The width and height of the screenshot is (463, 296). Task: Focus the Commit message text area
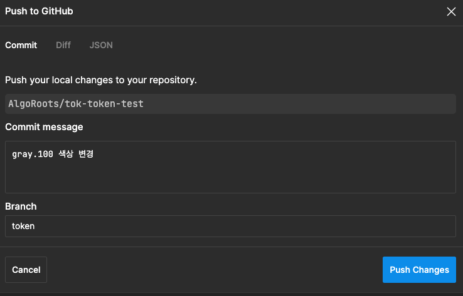231,167
